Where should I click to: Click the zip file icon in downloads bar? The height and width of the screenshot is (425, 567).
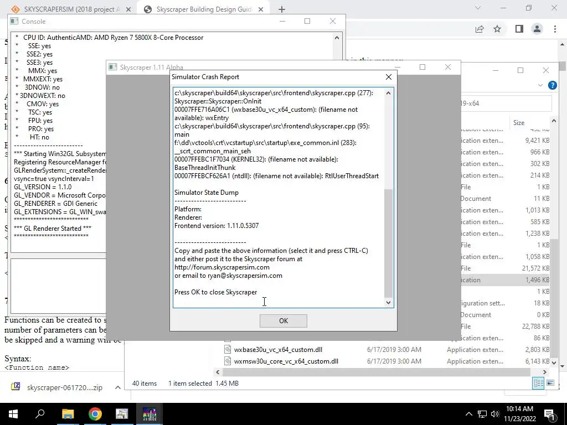pyautogui.click(x=16, y=387)
